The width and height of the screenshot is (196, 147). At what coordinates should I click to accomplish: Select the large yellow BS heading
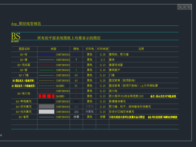pos(16,36)
